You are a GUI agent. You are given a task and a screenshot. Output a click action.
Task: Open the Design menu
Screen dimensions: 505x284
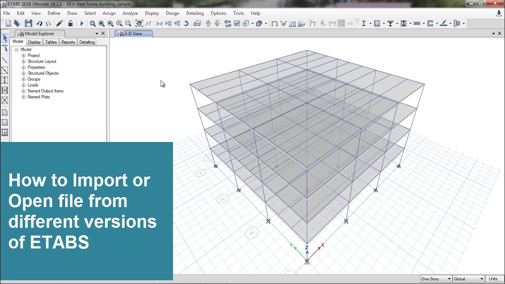[x=172, y=13]
